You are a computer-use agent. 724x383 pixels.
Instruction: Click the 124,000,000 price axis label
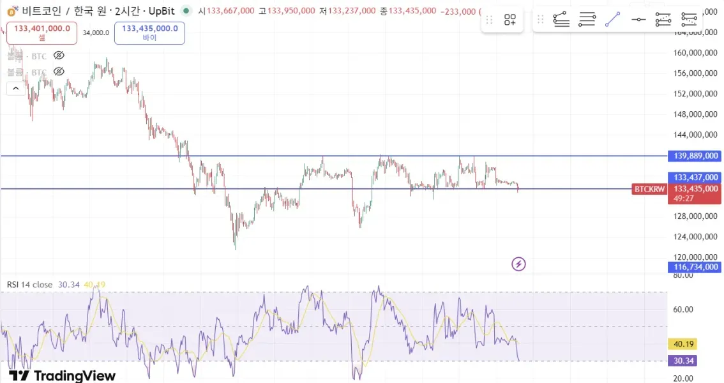695,237
